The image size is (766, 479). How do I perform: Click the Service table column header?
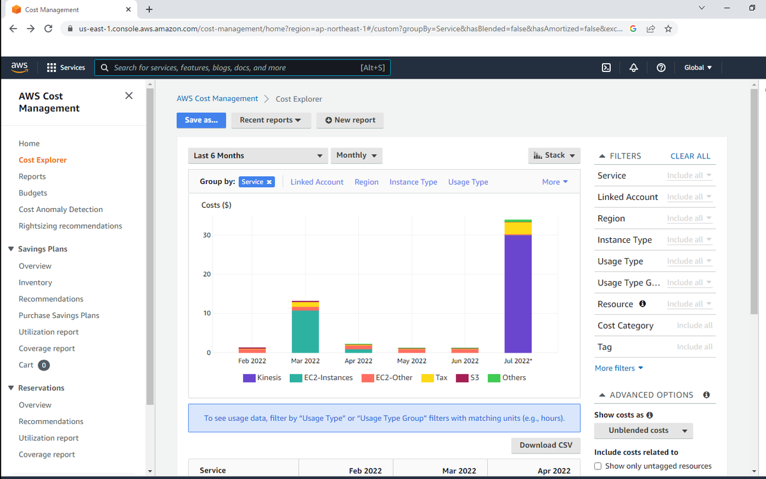tap(213, 471)
